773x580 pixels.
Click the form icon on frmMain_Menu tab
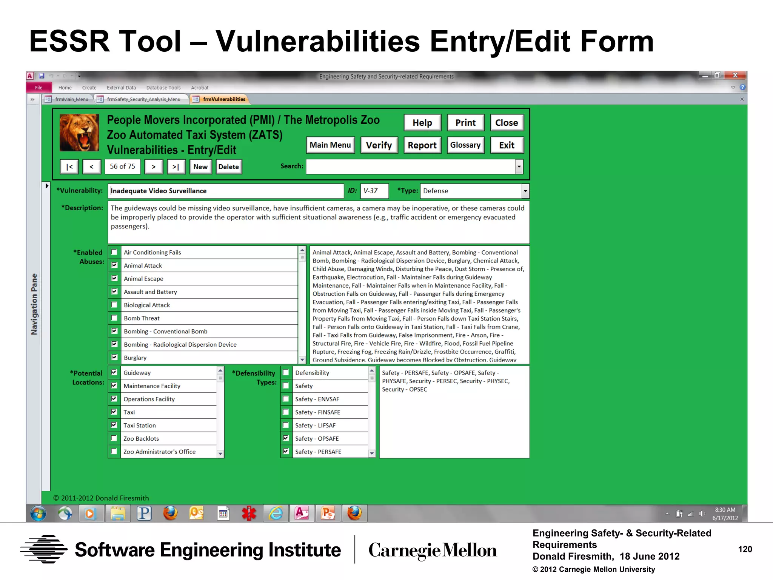pyautogui.click(x=48, y=99)
